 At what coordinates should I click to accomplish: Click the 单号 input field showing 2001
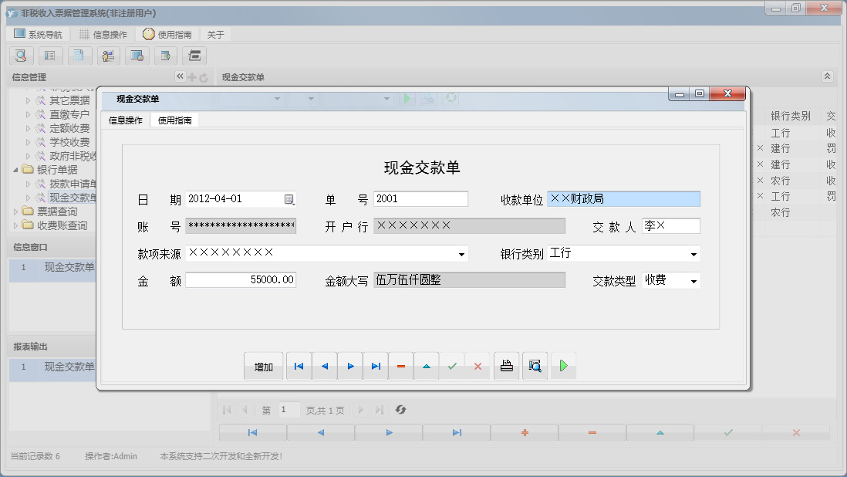pyautogui.click(x=420, y=199)
